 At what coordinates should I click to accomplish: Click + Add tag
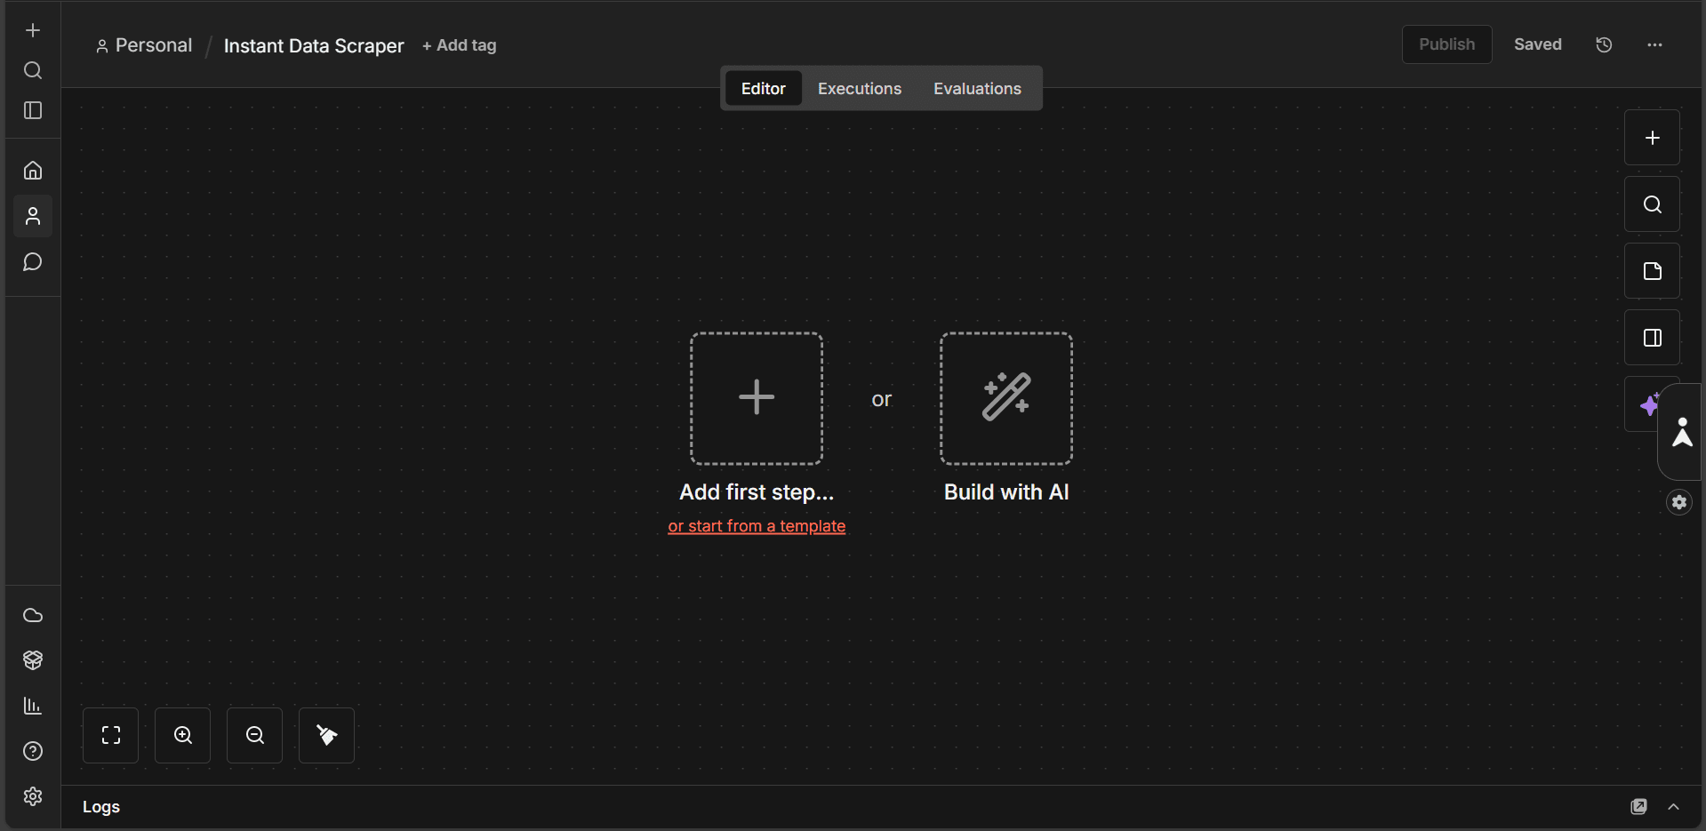[x=460, y=45]
